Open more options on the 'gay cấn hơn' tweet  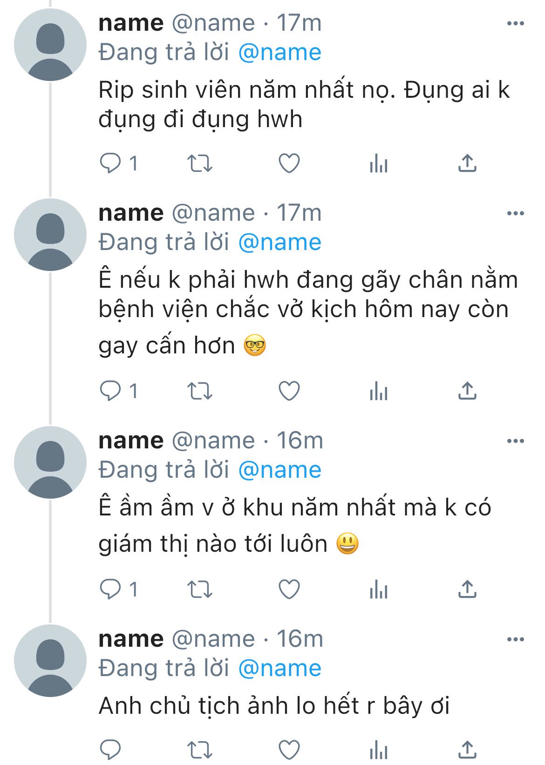(516, 213)
